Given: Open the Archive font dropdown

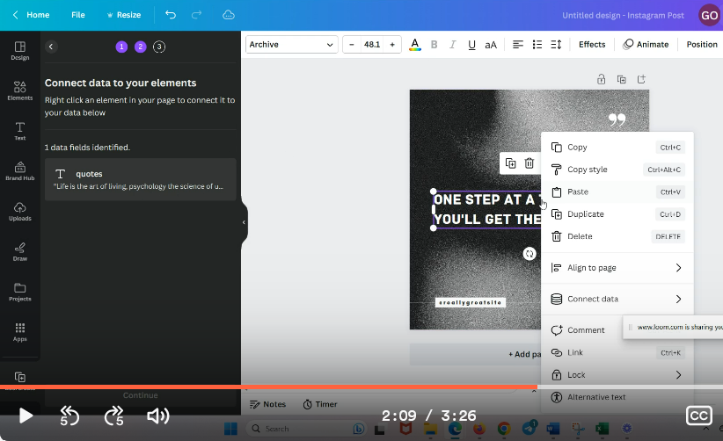Looking at the screenshot, I should 291,44.
